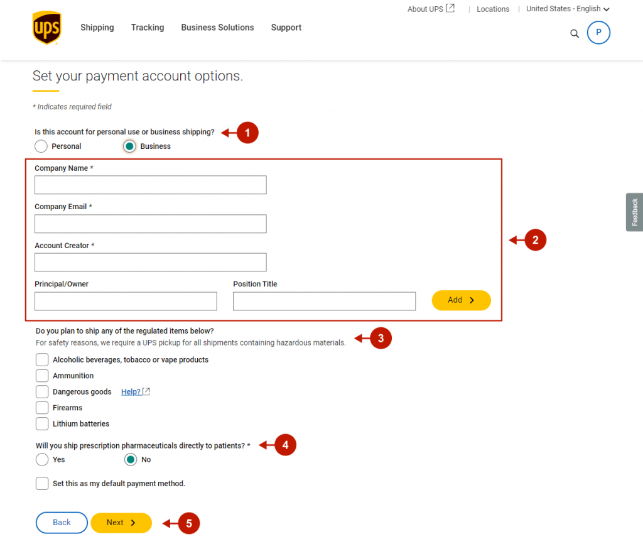This screenshot has height=539, width=643.
Task: Check the Ammunition checkbox
Action: tap(41, 375)
